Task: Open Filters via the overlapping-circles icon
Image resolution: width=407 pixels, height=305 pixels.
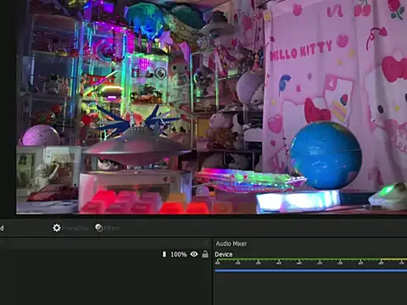Action: [x=99, y=228]
